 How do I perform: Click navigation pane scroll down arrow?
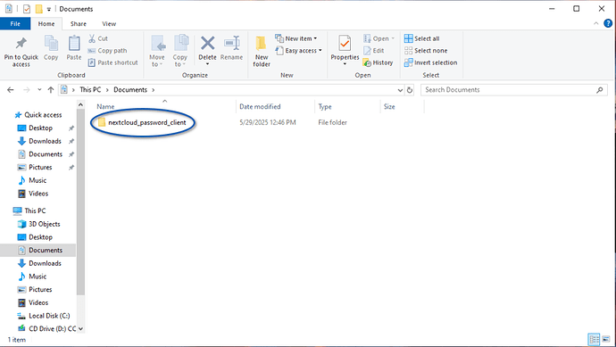pos(80,329)
